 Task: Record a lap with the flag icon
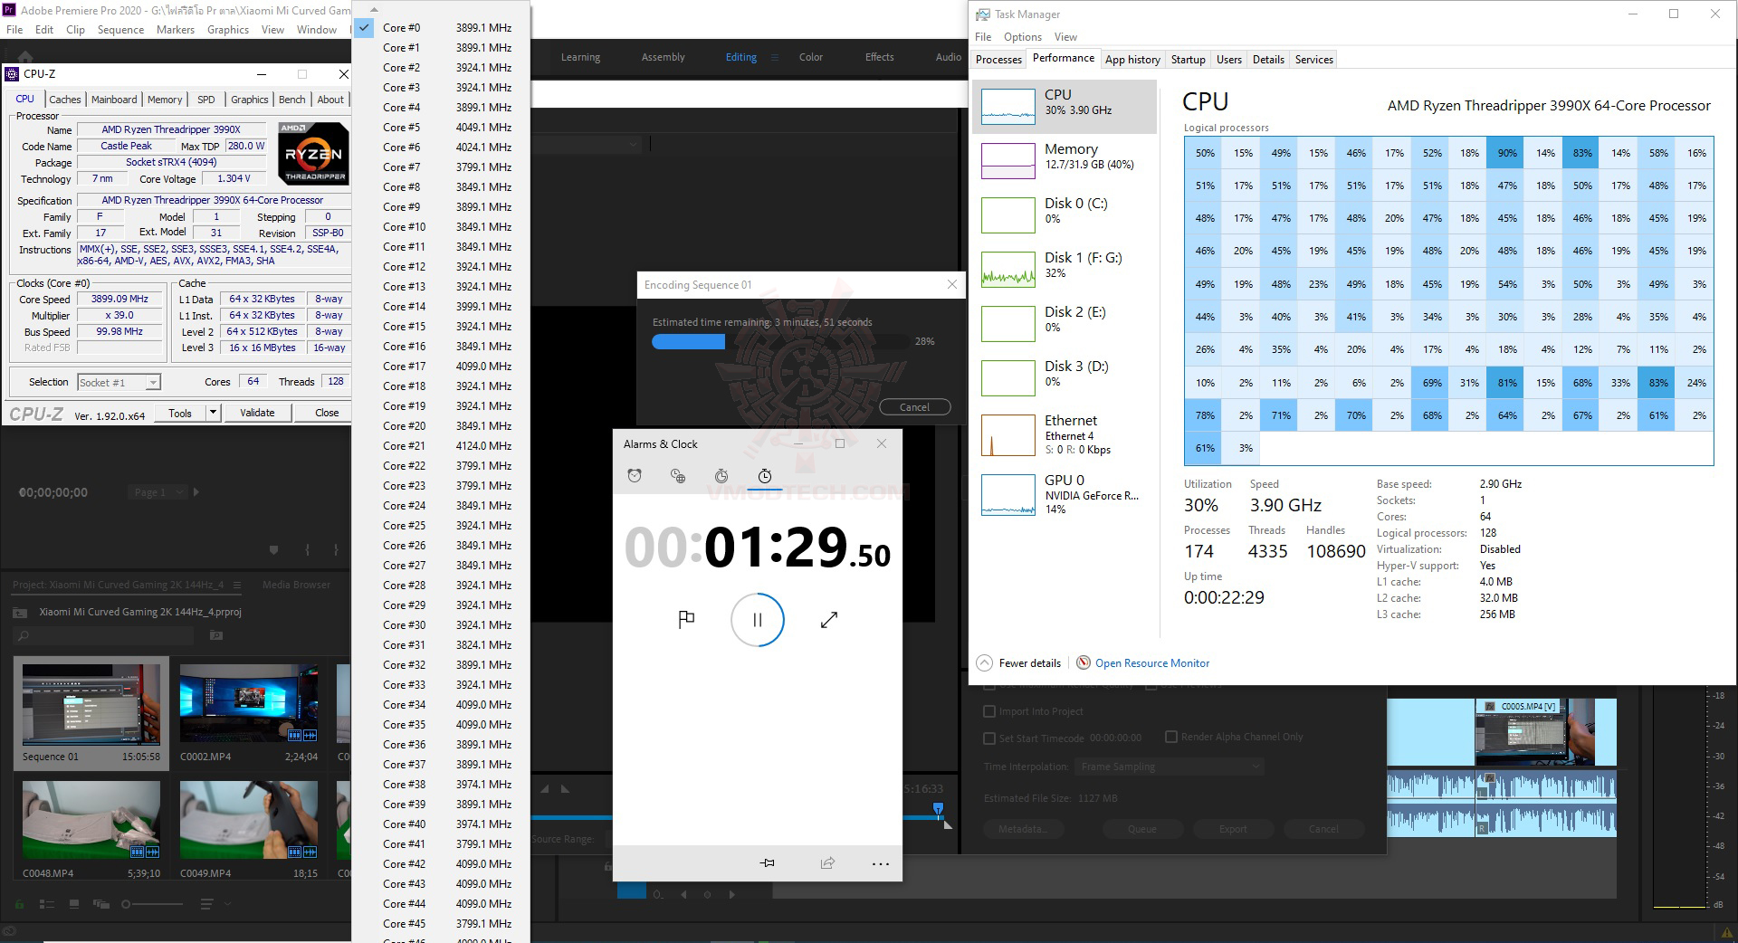[x=686, y=619]
